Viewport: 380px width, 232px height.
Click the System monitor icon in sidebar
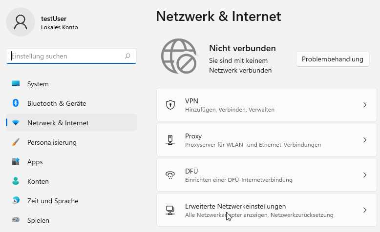(x=16, y=84)
